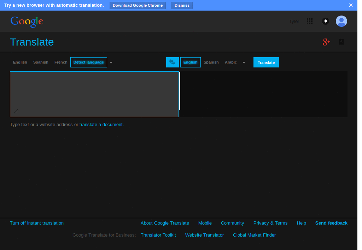Click the translation output area
362x250 pixels.
264,94
